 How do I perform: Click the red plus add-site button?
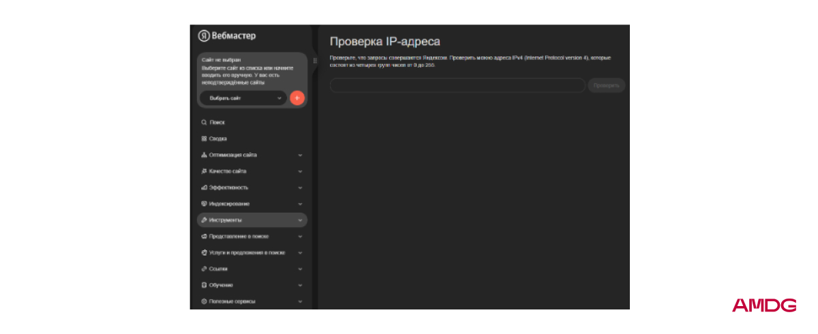click(297, 98)
